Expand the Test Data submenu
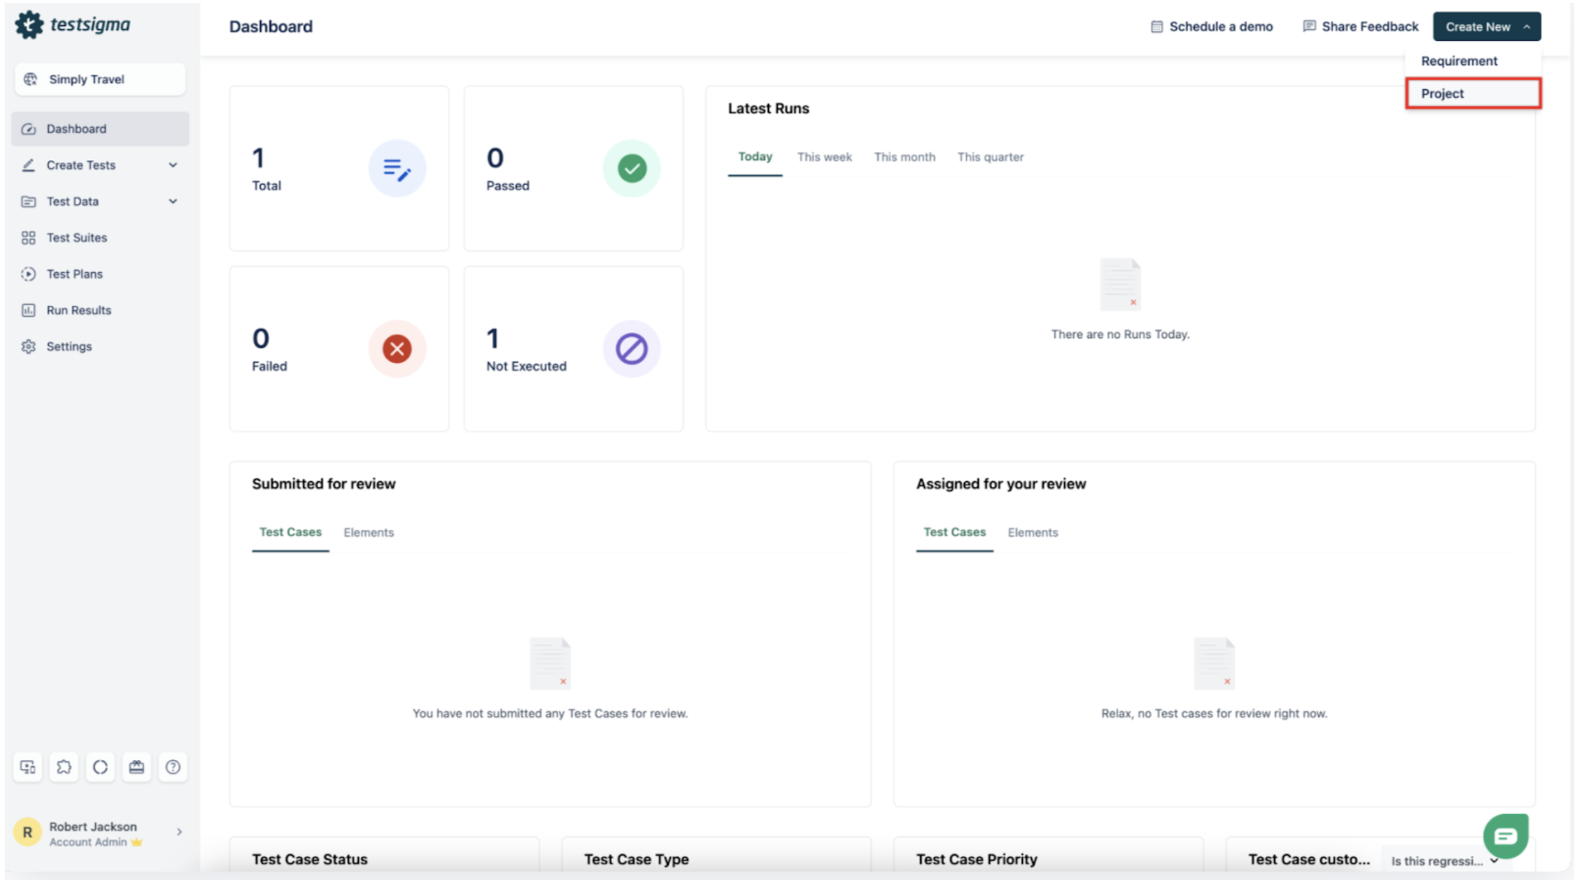The width and height of the screenshot is (1575, 880). pos(173,201)
